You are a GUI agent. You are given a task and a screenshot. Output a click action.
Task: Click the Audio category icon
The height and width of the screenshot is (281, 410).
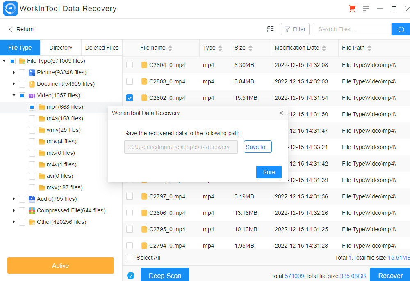(x=32, y=199)
